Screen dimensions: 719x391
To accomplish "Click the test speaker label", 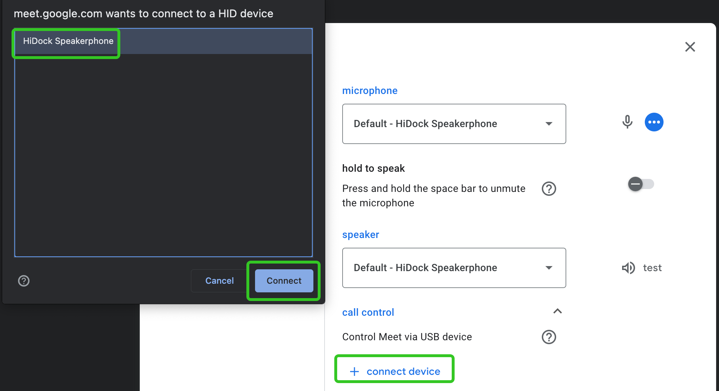I will click(652, 268).
